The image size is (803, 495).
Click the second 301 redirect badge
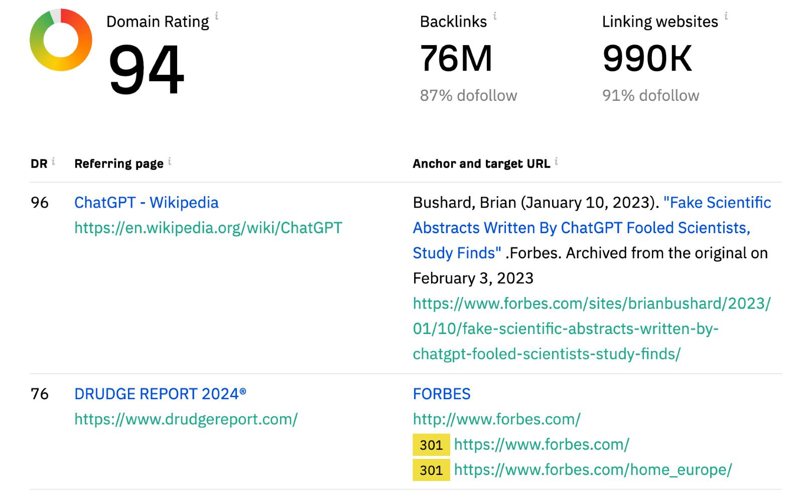point(431,470)
